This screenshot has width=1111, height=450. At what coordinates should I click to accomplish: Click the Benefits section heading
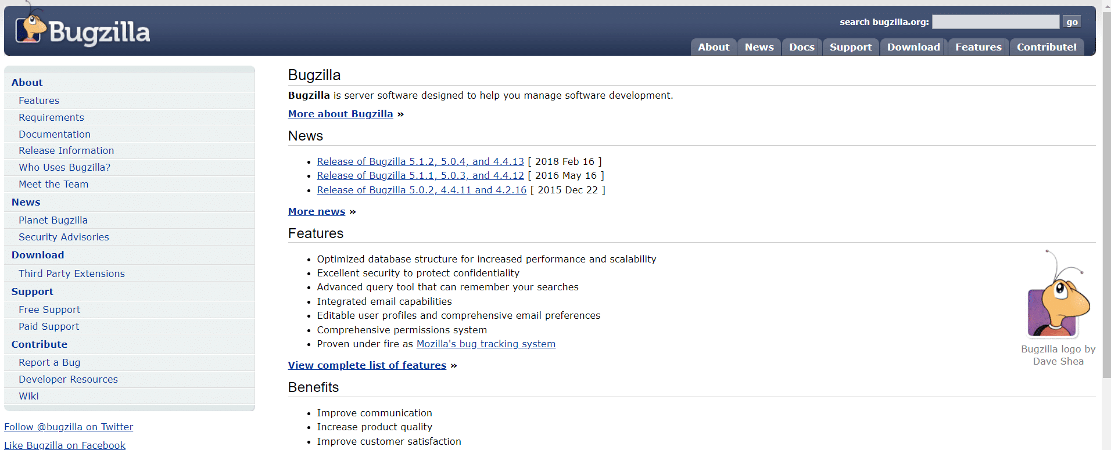(313, 387)
